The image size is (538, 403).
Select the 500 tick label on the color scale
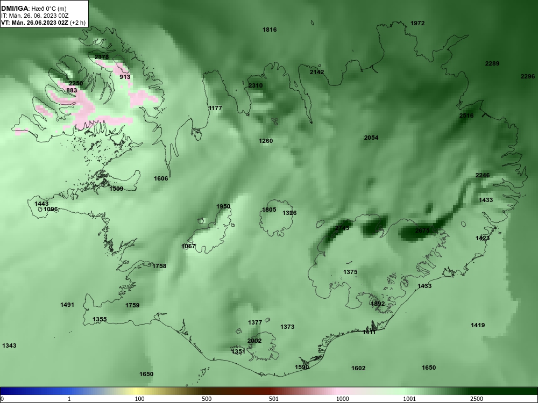[x=207, y=399]
